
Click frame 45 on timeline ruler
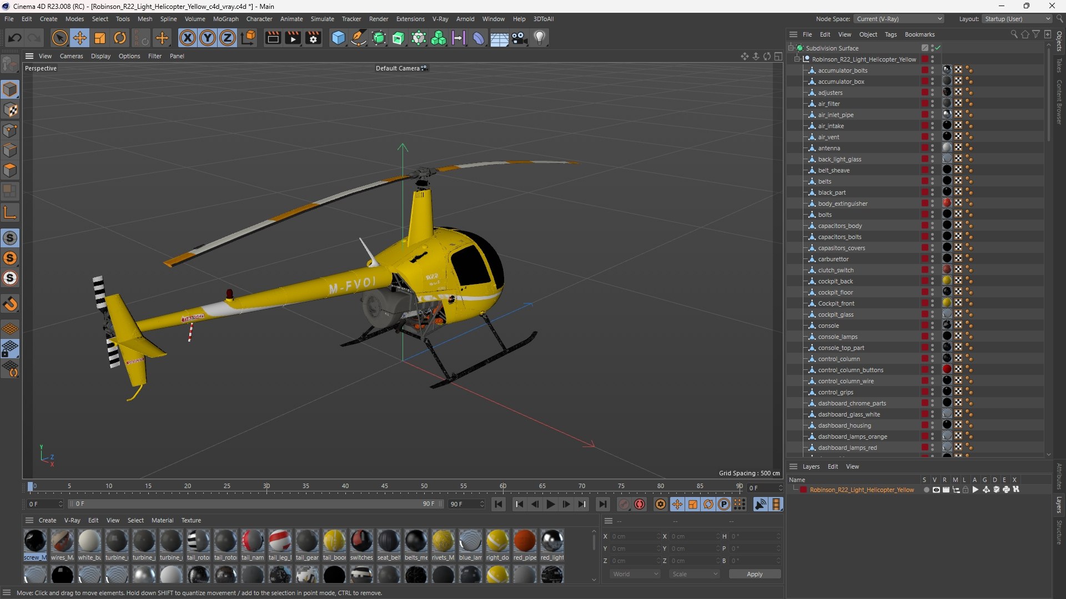point(384,486)
